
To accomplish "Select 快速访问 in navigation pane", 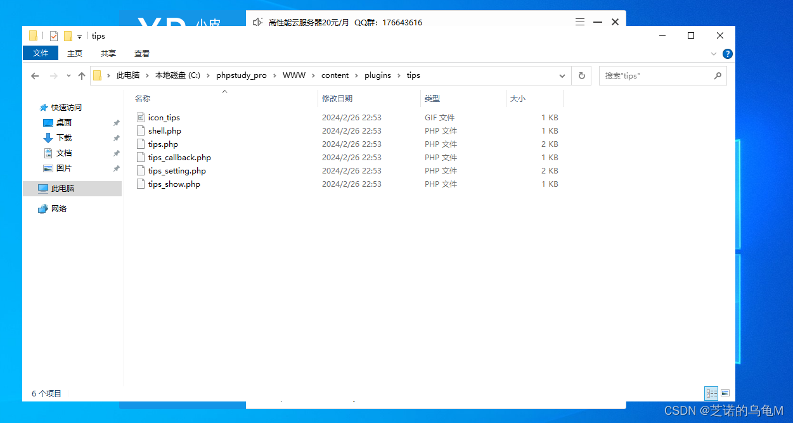I will tap(67, 107).
